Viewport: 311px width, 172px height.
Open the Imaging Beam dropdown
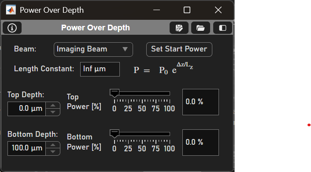[x=93, y=49]
